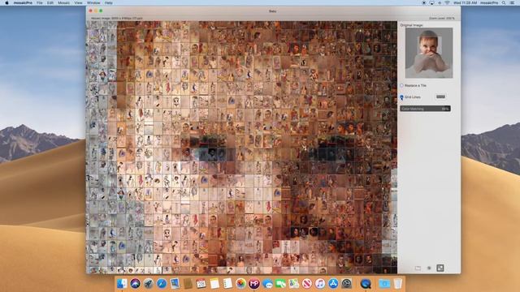The height and width of the screenshot is (292, 520).
Task: Open the blue Downloads folder in dock
Action: tap(384, 284)
